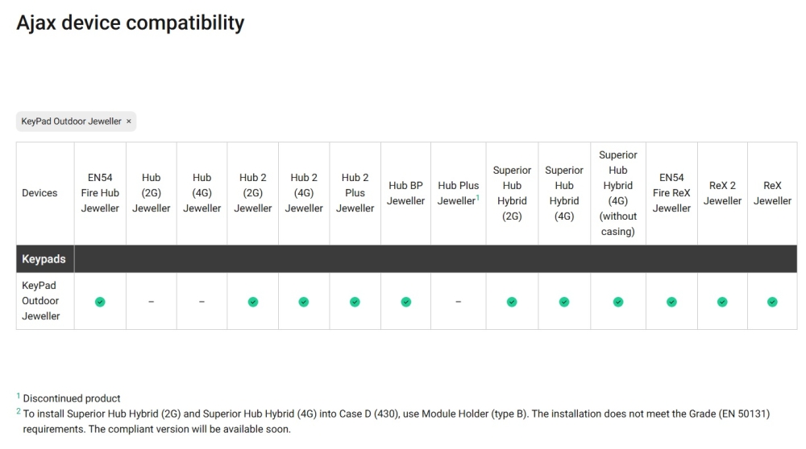Click green checkmark under Hub 2 Plus Jeweller
806x449 pixels.
click(x=355, y=302)
